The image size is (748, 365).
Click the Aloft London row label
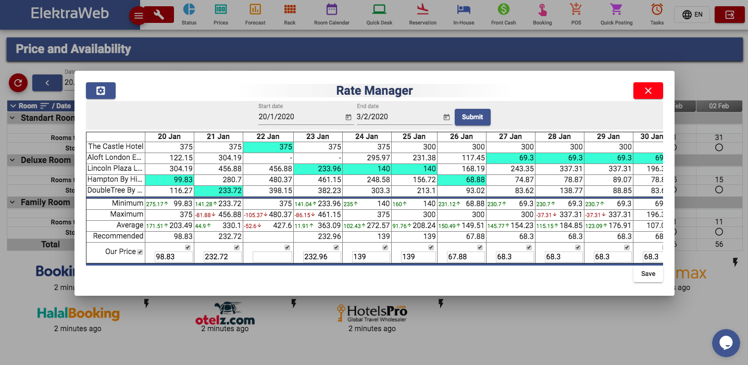[116, 158]
